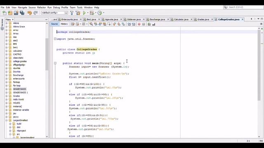Click the Find Selection magnifier icon
The width and height of the screenshot is (264, 148).
coord(91,24)
